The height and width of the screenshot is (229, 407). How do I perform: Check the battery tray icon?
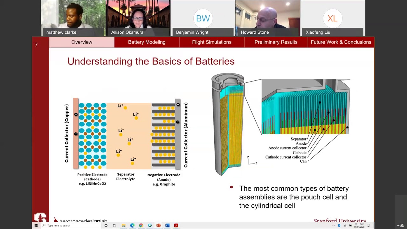tap(350, 226)
